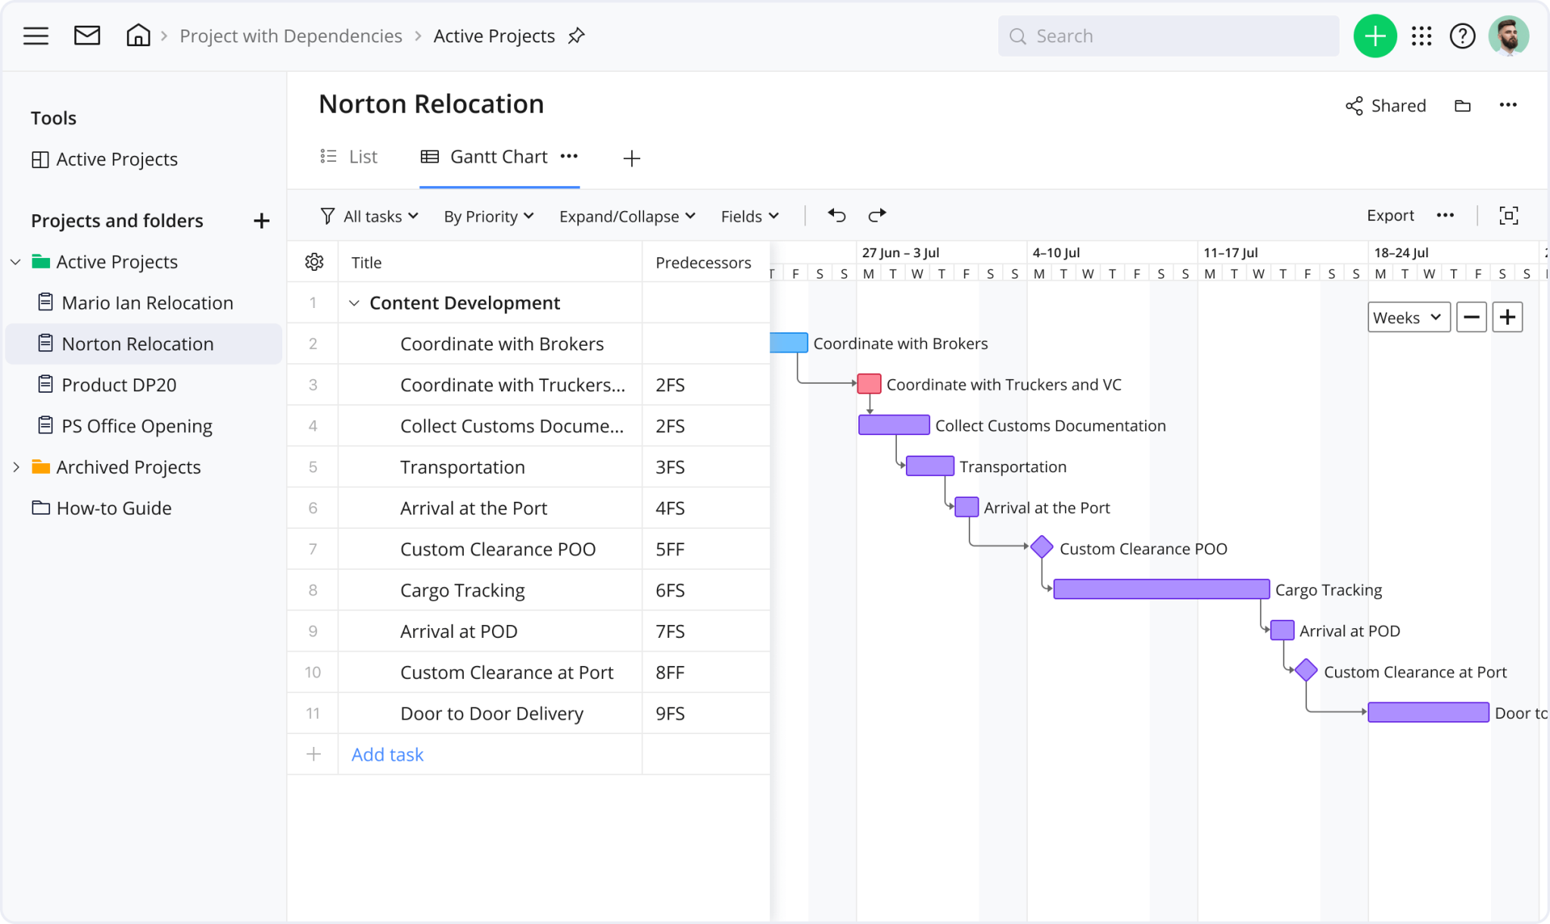Click the Export button
This screenshot has height=924, width=1550.
point(1390,216)
